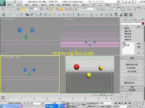Click the Select Object arrow tool
The width and height of the screenshot is (145, 108).
tap(4, 9)
